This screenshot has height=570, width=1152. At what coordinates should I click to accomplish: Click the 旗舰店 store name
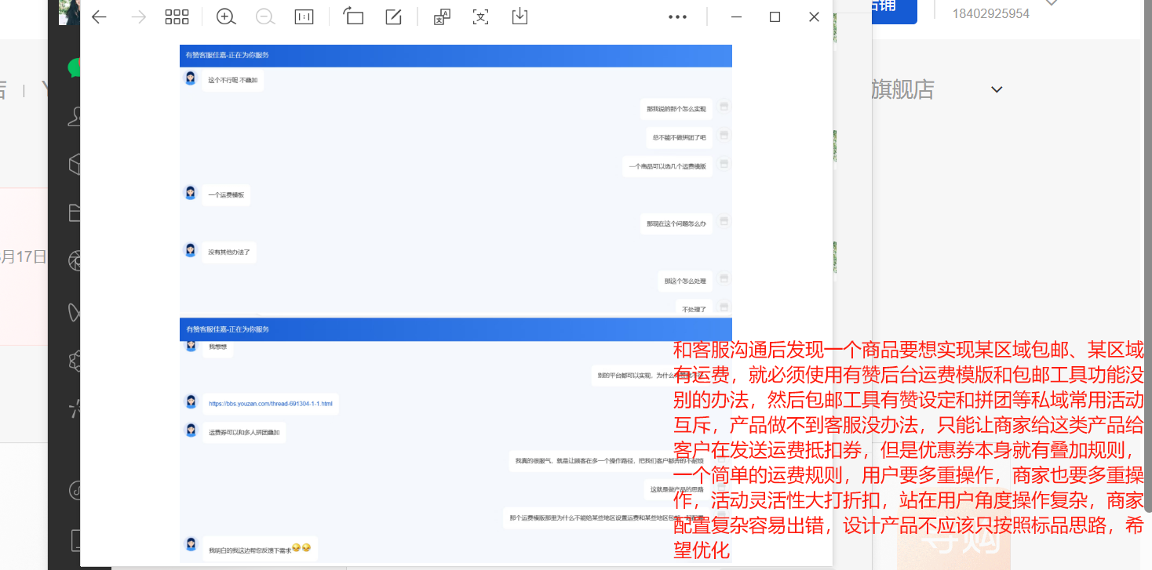click(902, 89)
